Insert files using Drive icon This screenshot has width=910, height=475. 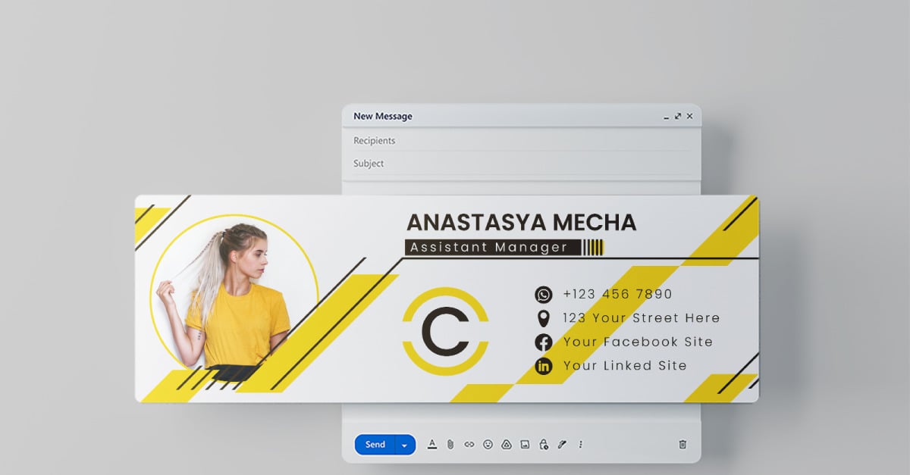(506, 445)
